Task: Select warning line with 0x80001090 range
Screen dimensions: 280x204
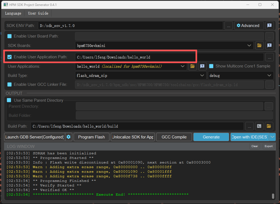Action: (89, 172)
